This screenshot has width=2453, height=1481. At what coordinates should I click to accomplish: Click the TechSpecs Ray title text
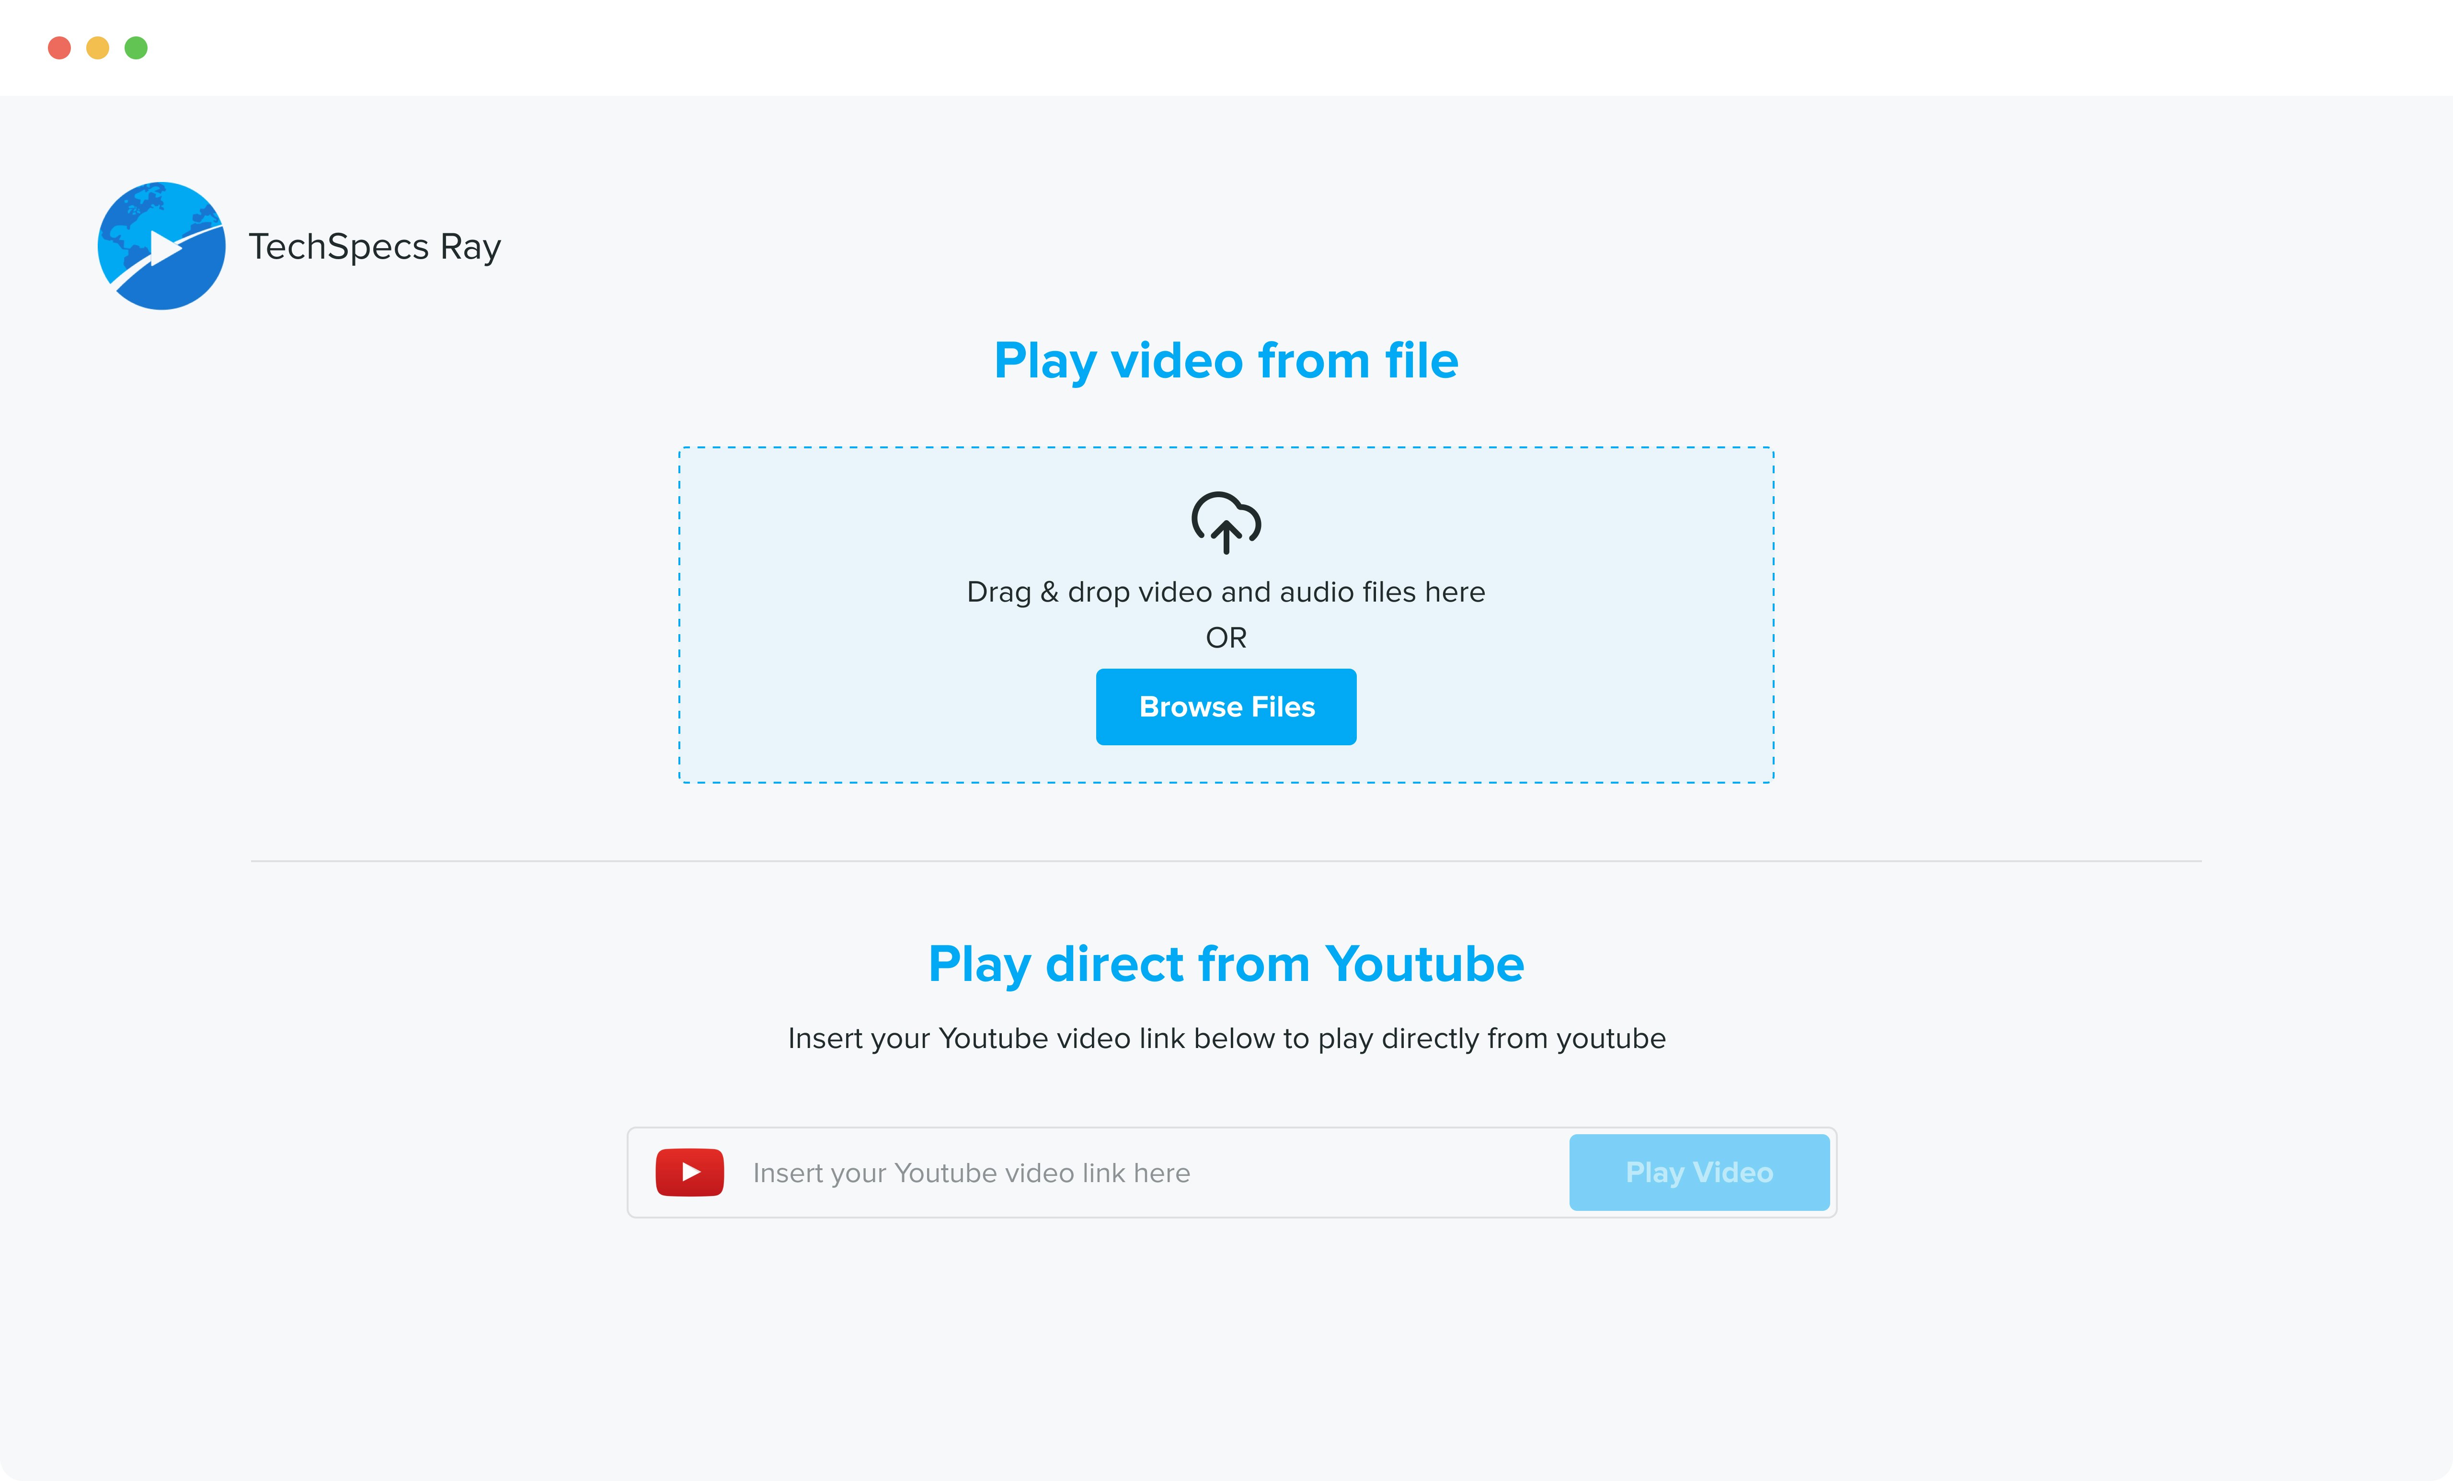pyautogui.click(x=374, y=246)
